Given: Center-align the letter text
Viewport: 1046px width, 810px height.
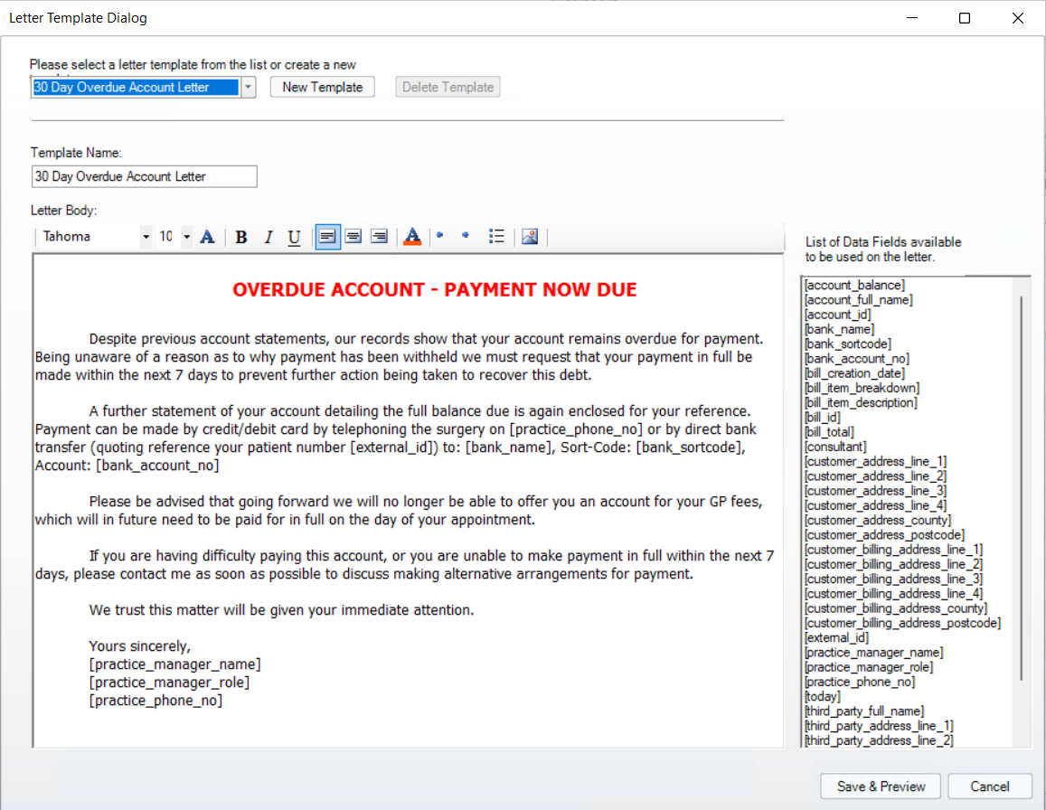Looking at the screenshot, I should pyautogui.click(x=353, y=237).
